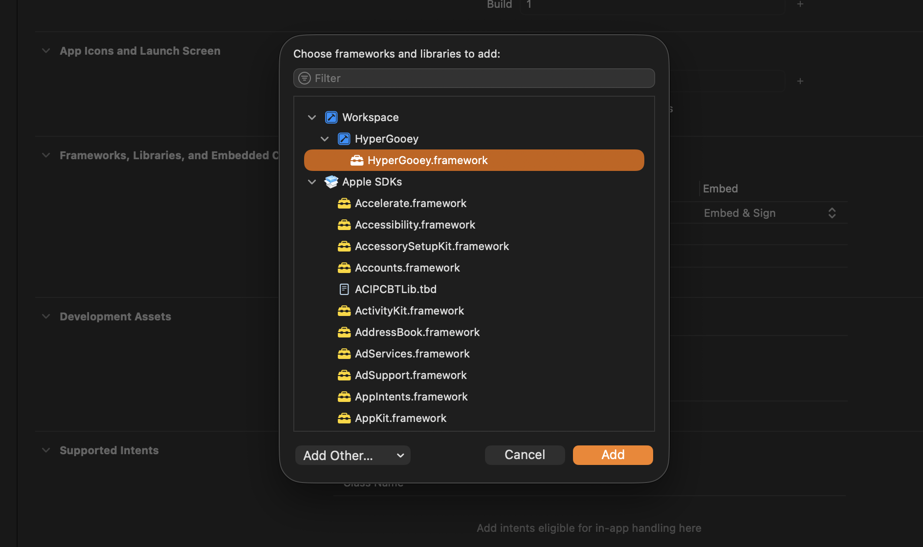The height and width of the screenshot is (547, 923).
Task: Focus the Filter search field
Action: click(x=474, y=78)
